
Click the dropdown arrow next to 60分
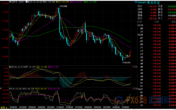point(7,108)
